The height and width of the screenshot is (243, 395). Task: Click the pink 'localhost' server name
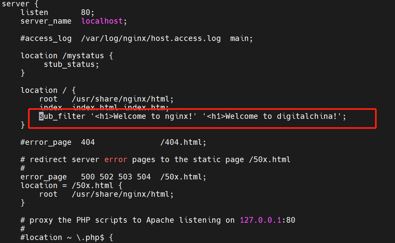[102, 21]
